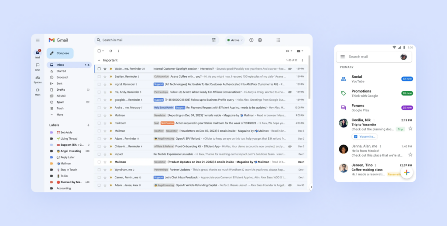This screenshot has height=226, width=447.
Task: Click the refresh icon above the mail list
Action: [x=111, y=51]
